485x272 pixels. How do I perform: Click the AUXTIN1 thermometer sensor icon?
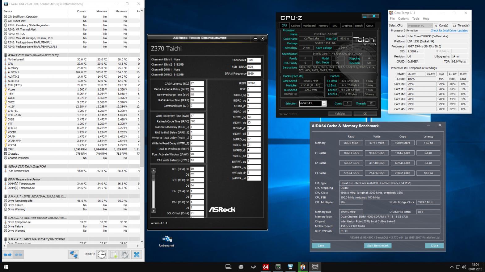coord(6,72)
